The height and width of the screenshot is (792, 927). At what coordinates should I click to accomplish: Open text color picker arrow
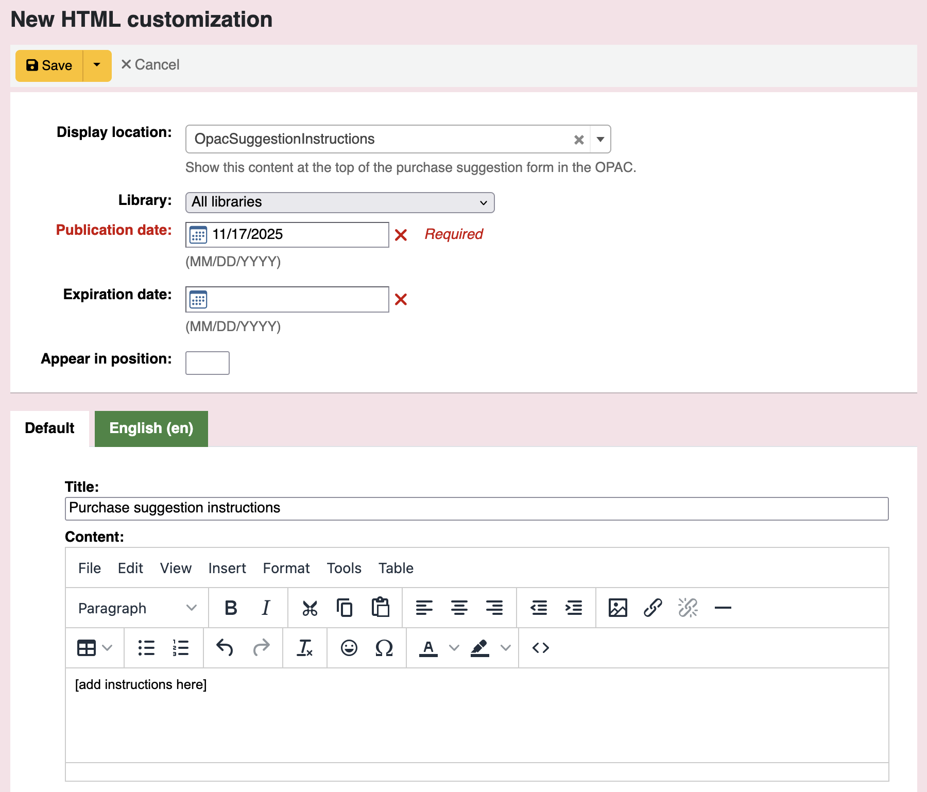tap(454, 648)
